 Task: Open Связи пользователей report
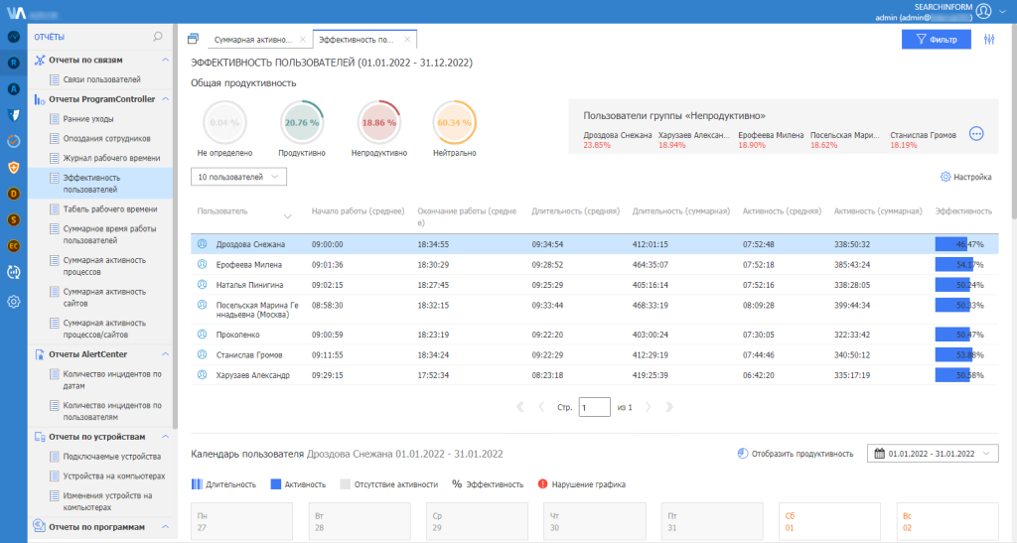tap(101, 79)
